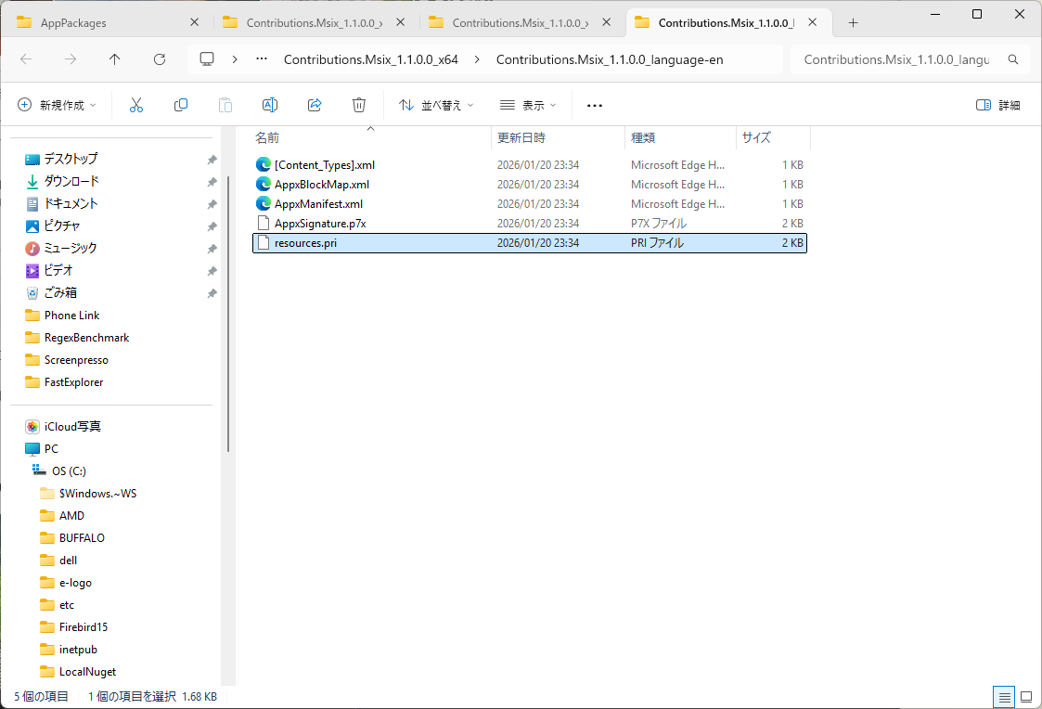
Task: Click pin icon next to デスクトップ
Action: pyautogui.click(x=212, y=160)
